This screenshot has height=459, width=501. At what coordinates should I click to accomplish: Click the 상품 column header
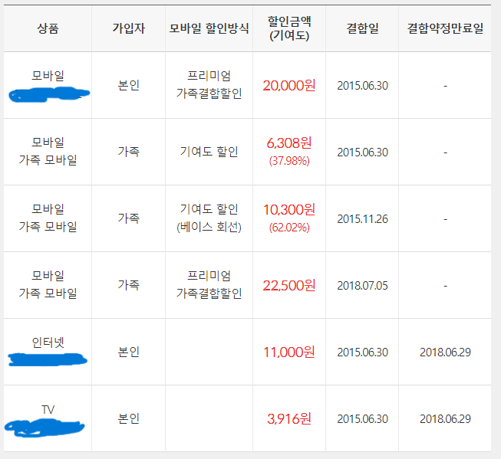click(48, 28)
